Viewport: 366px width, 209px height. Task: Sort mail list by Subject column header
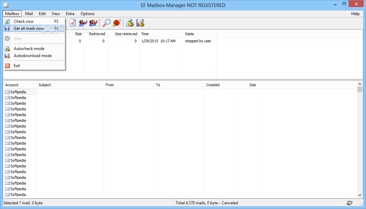(70, 85)
